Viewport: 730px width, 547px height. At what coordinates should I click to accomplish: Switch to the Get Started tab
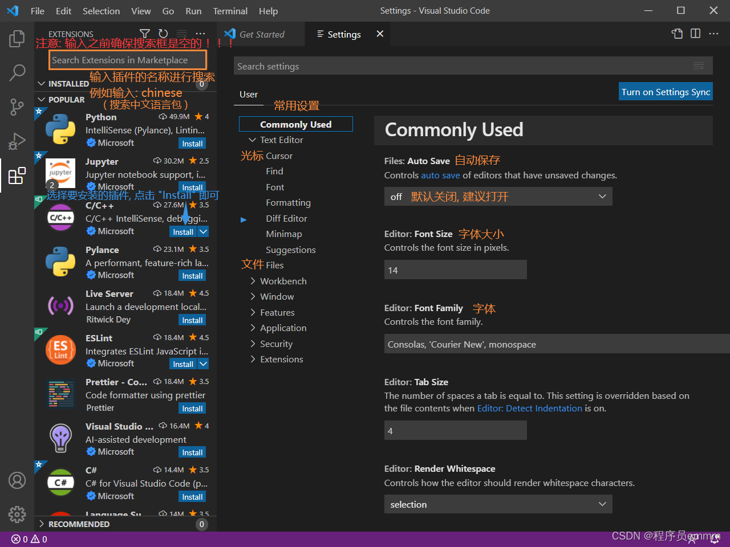click(261, 34)
